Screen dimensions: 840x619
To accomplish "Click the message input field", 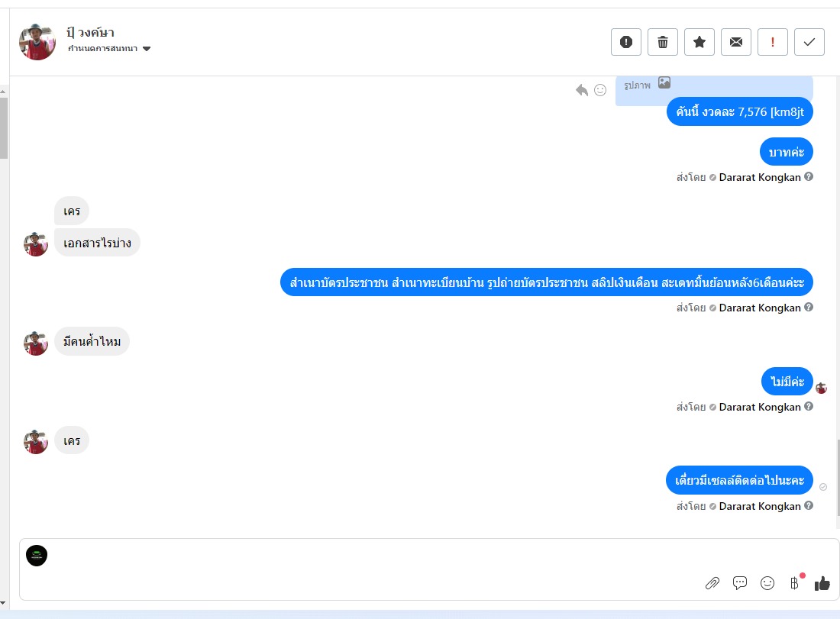I will 375,557.
